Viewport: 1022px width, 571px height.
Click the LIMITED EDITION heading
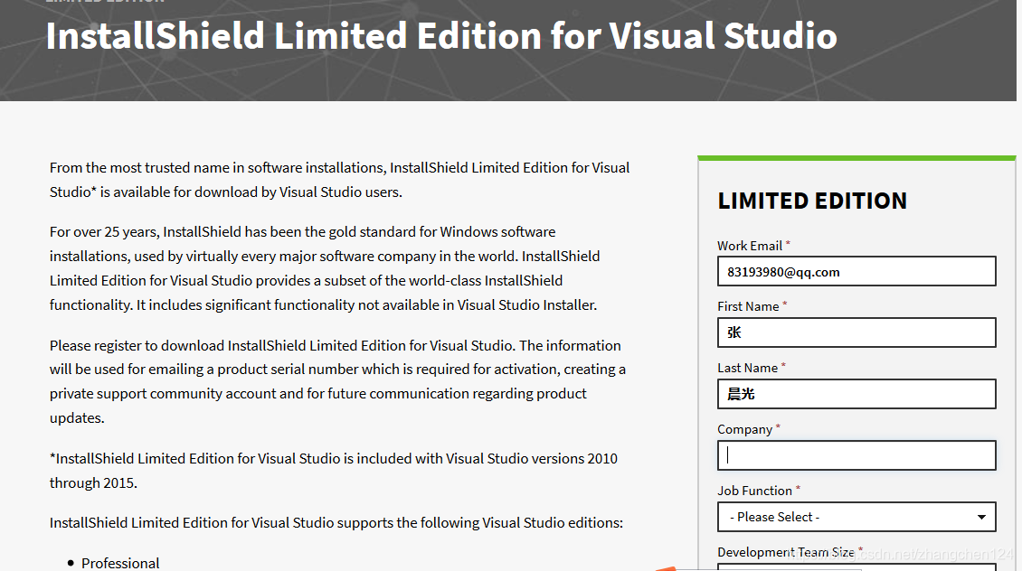[x=811, y=201]
